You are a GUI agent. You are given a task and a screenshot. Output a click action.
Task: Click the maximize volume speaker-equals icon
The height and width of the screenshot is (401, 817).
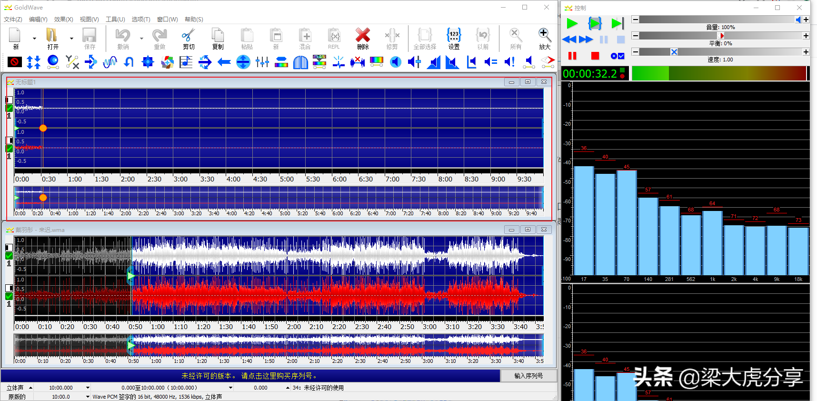491,62
